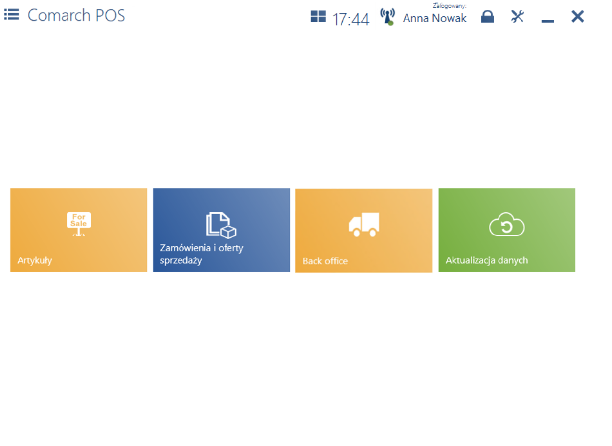The width and height of the screenshot is (612, 446).
Task: Click the tile layout grid icon
Action: 318,17
